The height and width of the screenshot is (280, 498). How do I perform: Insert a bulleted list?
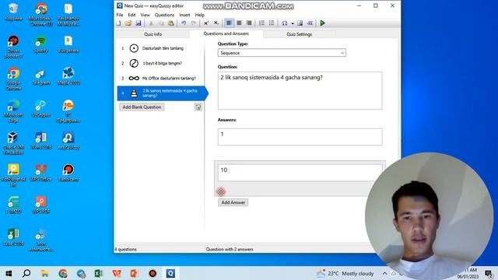272,23
